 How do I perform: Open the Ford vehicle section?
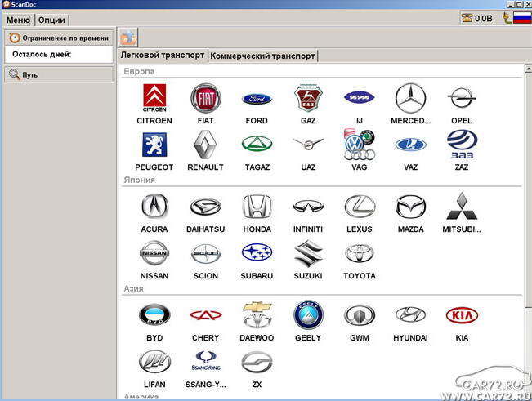pyautogui.click(x=257, y=99)
